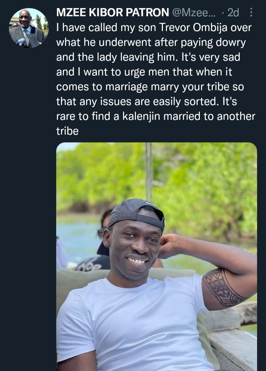
Task: Open the tweet's three-dot more options menu
Action: pyautogui.click(x=252, y=13)
